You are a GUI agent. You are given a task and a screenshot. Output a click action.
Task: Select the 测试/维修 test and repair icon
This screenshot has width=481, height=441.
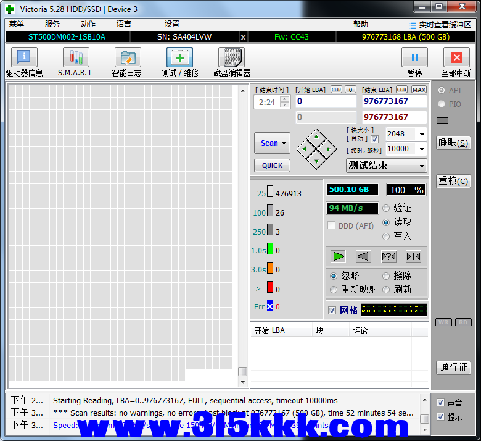(179, 58)
